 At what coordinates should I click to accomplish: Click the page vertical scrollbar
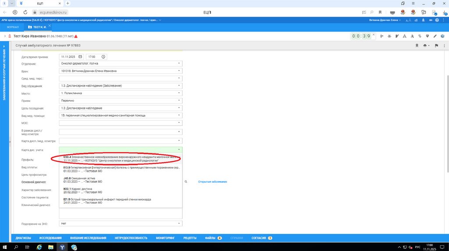(x=448, y=124)
